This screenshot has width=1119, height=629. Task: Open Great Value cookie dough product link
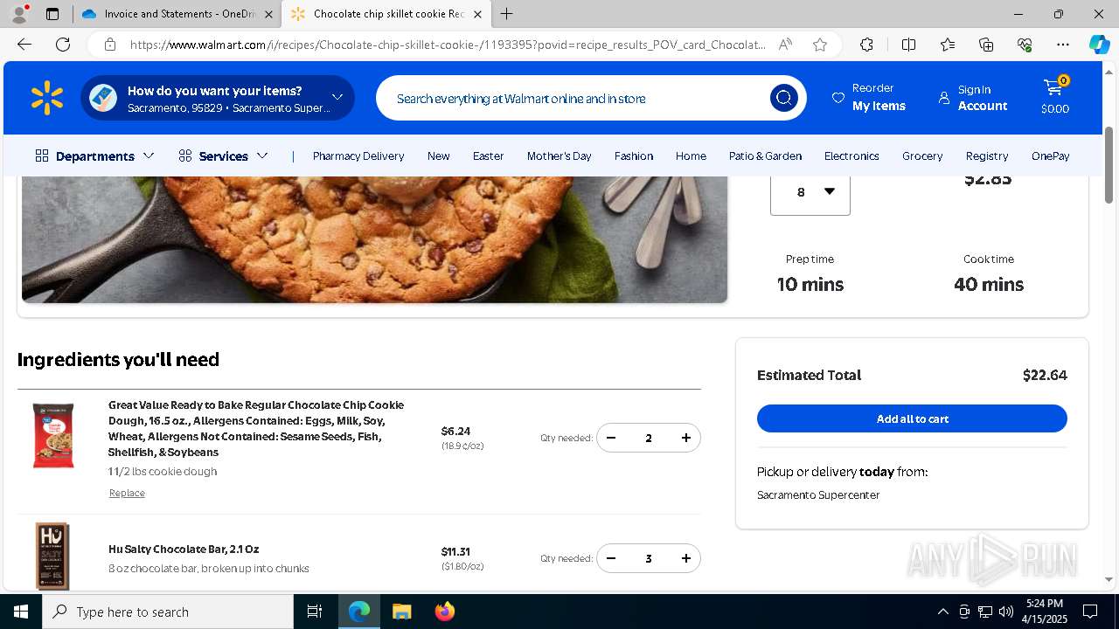(x=256, y=428)
